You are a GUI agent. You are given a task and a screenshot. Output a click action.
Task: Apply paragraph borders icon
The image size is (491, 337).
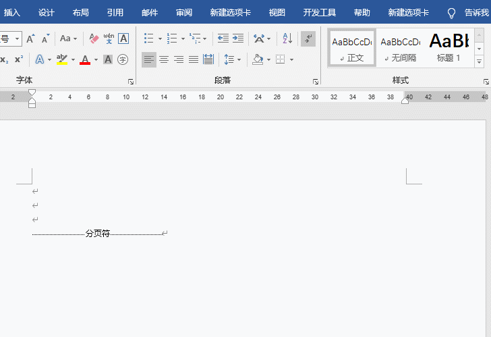click(281, 59)
